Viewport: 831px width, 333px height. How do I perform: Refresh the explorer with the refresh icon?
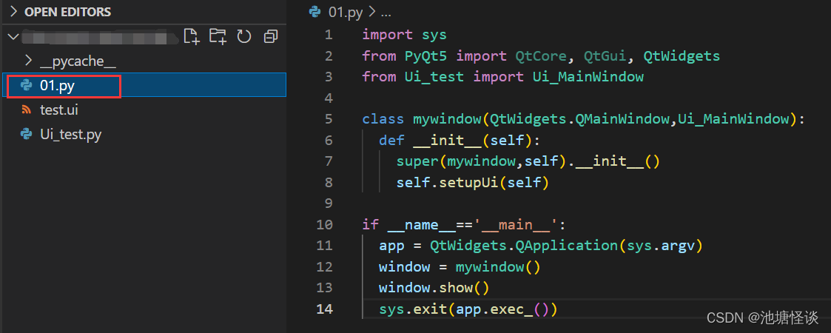[x=243, y=36]
